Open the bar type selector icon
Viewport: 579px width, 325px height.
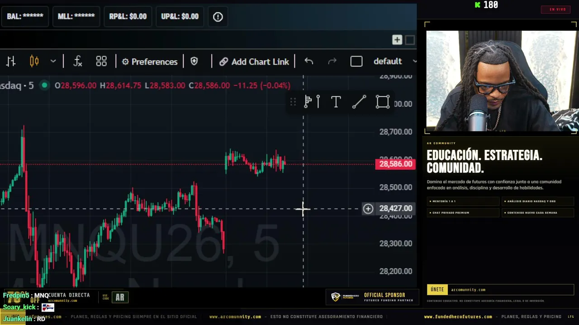click(x=11, y=61)
